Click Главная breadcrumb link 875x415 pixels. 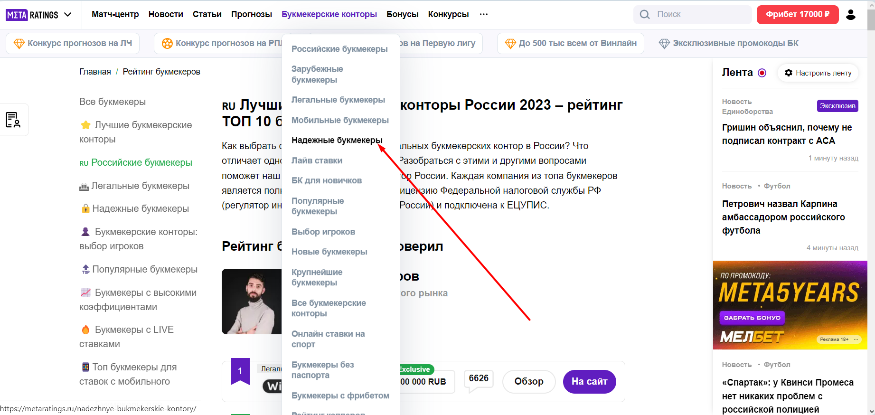95,72
